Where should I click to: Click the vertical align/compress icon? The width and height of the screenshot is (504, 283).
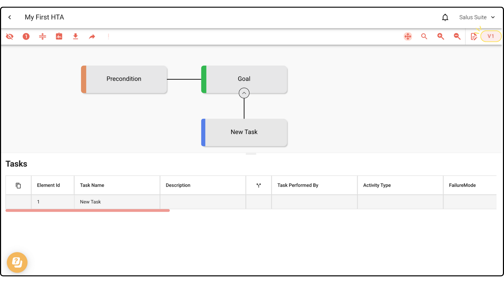click(43, 36)
